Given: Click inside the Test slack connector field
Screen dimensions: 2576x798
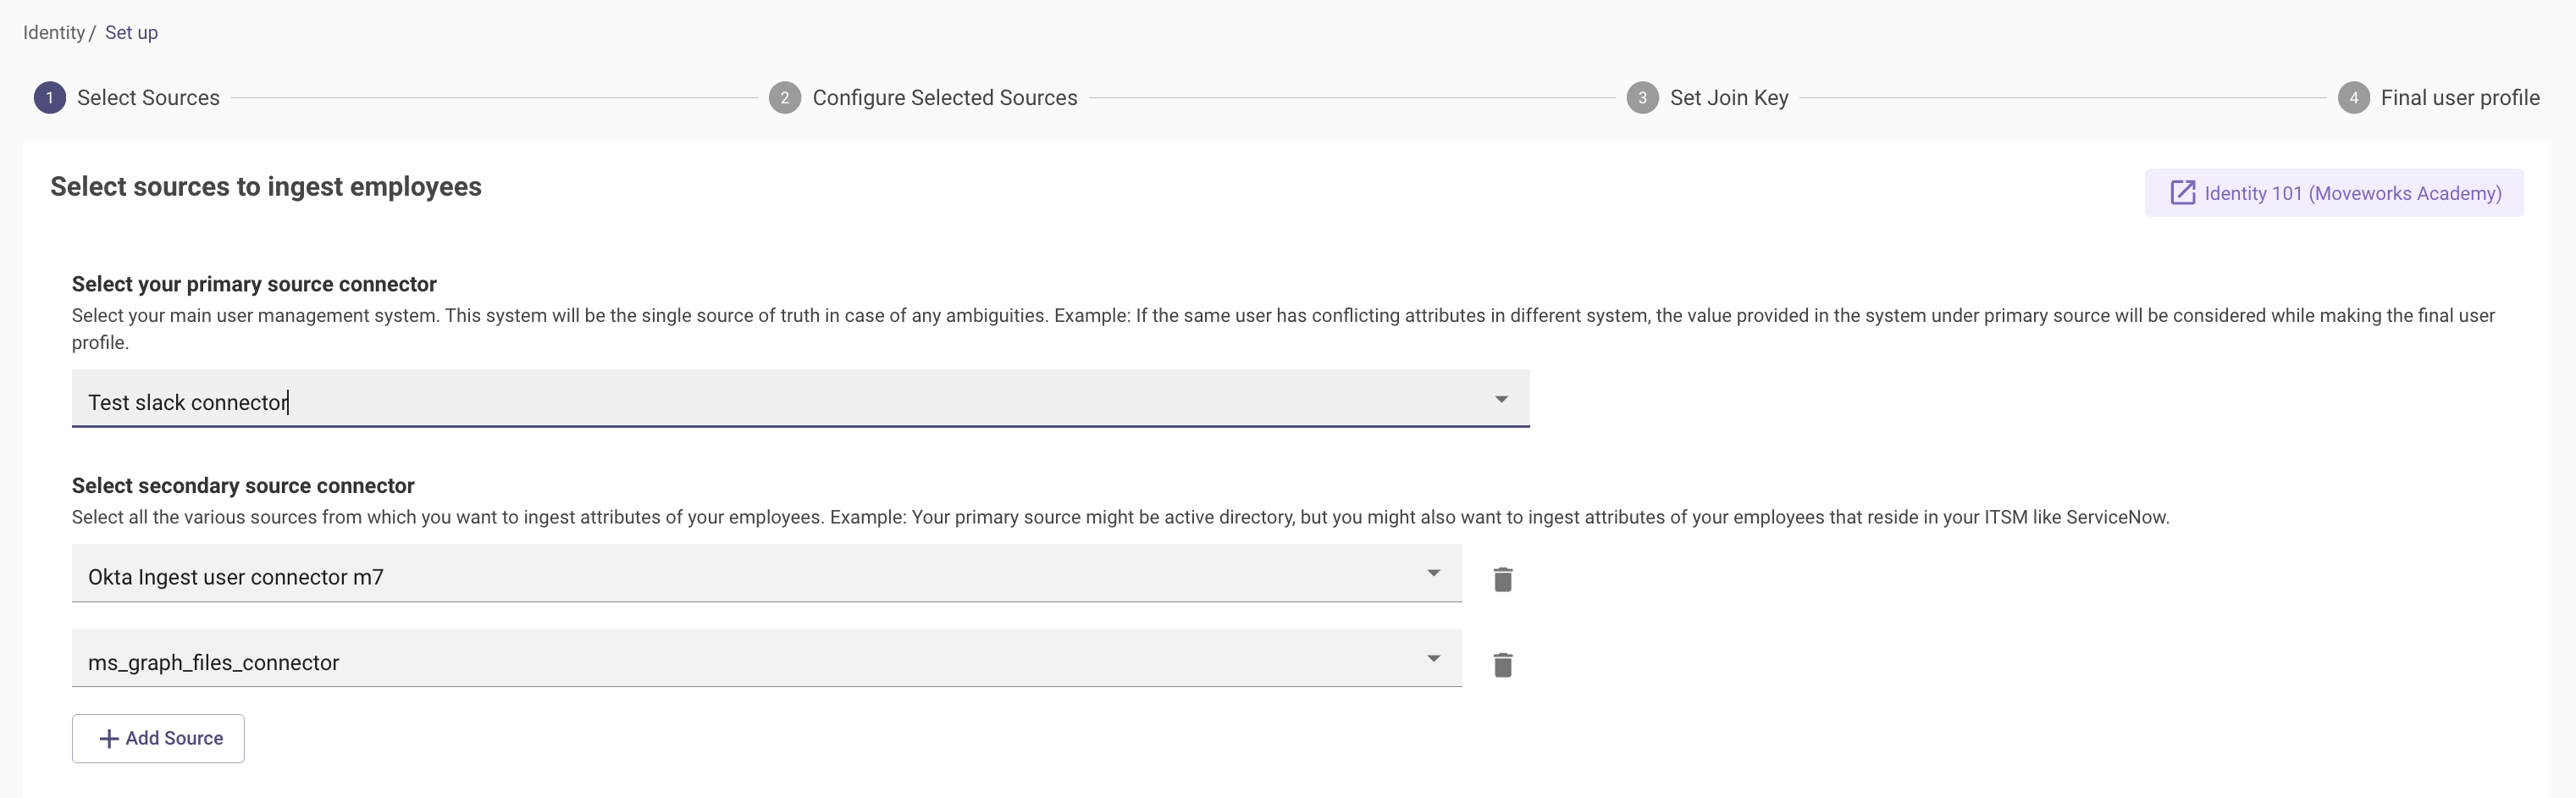Looking at the screenshot, I should pyautogui.click(x=800, y=399).
